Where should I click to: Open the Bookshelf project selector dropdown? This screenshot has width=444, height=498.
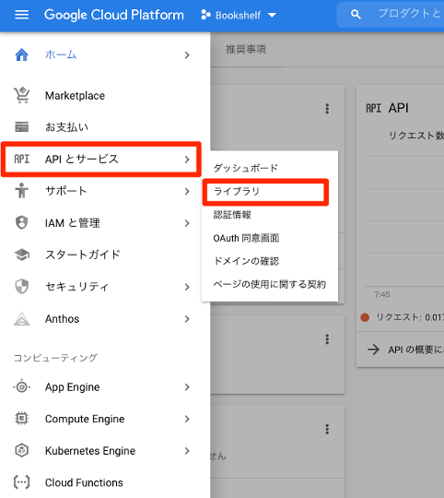pos(239,15)
